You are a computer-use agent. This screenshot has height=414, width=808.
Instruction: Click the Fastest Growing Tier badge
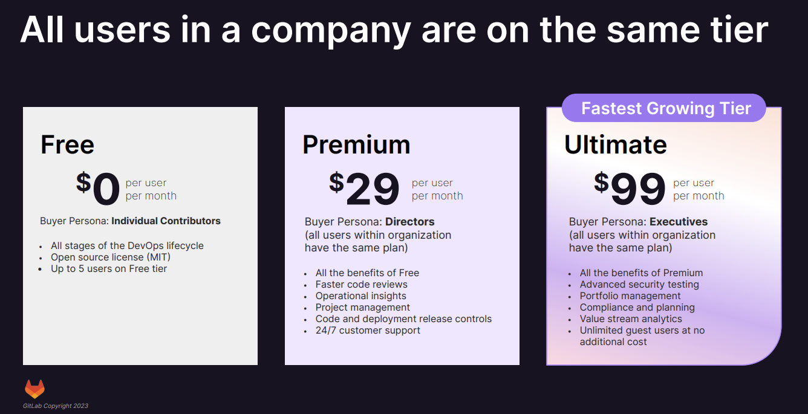665,109
